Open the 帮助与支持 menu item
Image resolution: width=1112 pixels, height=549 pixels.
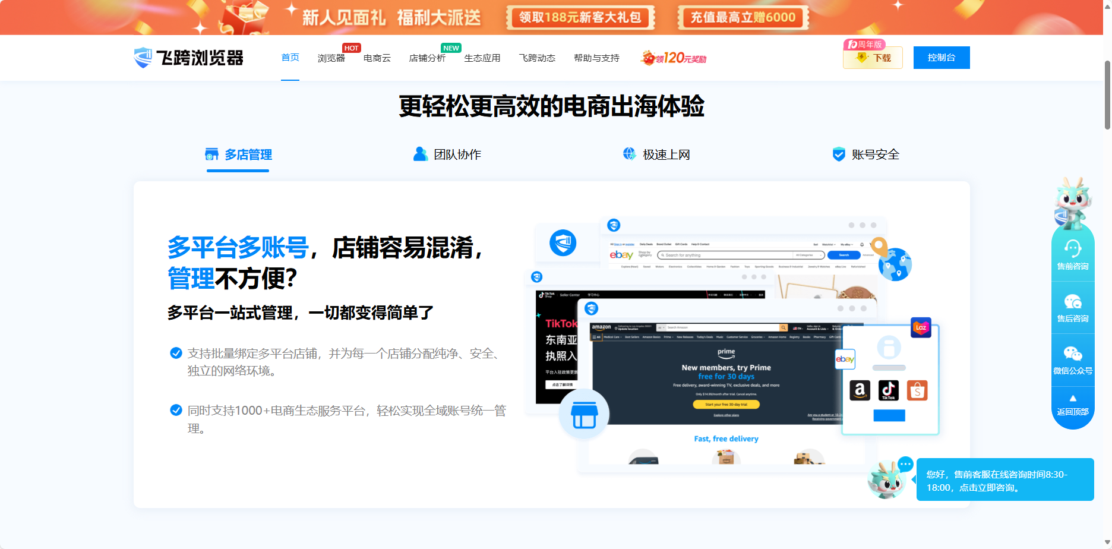pos(596,58)
